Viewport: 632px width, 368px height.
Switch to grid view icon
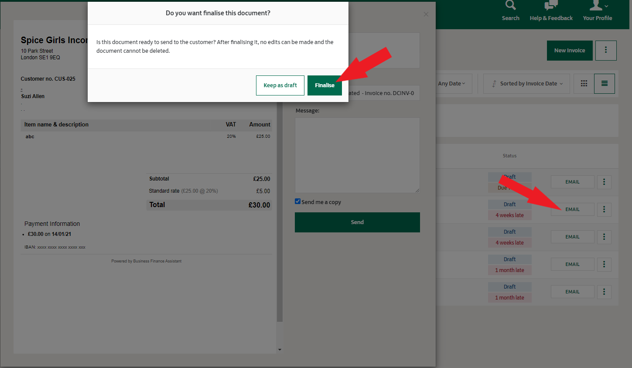pyautogui.click(x=584, y=83)
